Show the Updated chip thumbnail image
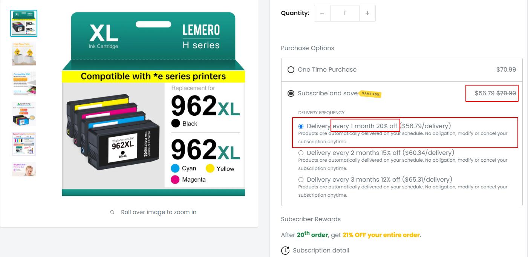 click(24, 113)
